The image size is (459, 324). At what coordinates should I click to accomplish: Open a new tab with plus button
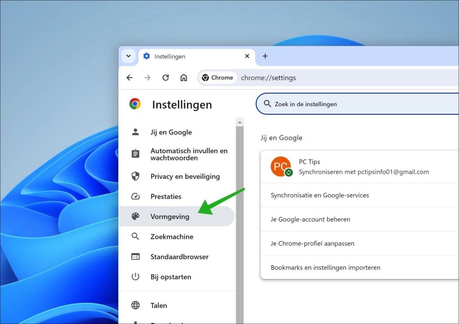(x=265, y=56)
